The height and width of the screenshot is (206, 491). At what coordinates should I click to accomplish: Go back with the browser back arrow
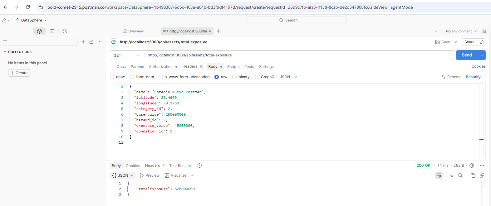pos(5,7)
